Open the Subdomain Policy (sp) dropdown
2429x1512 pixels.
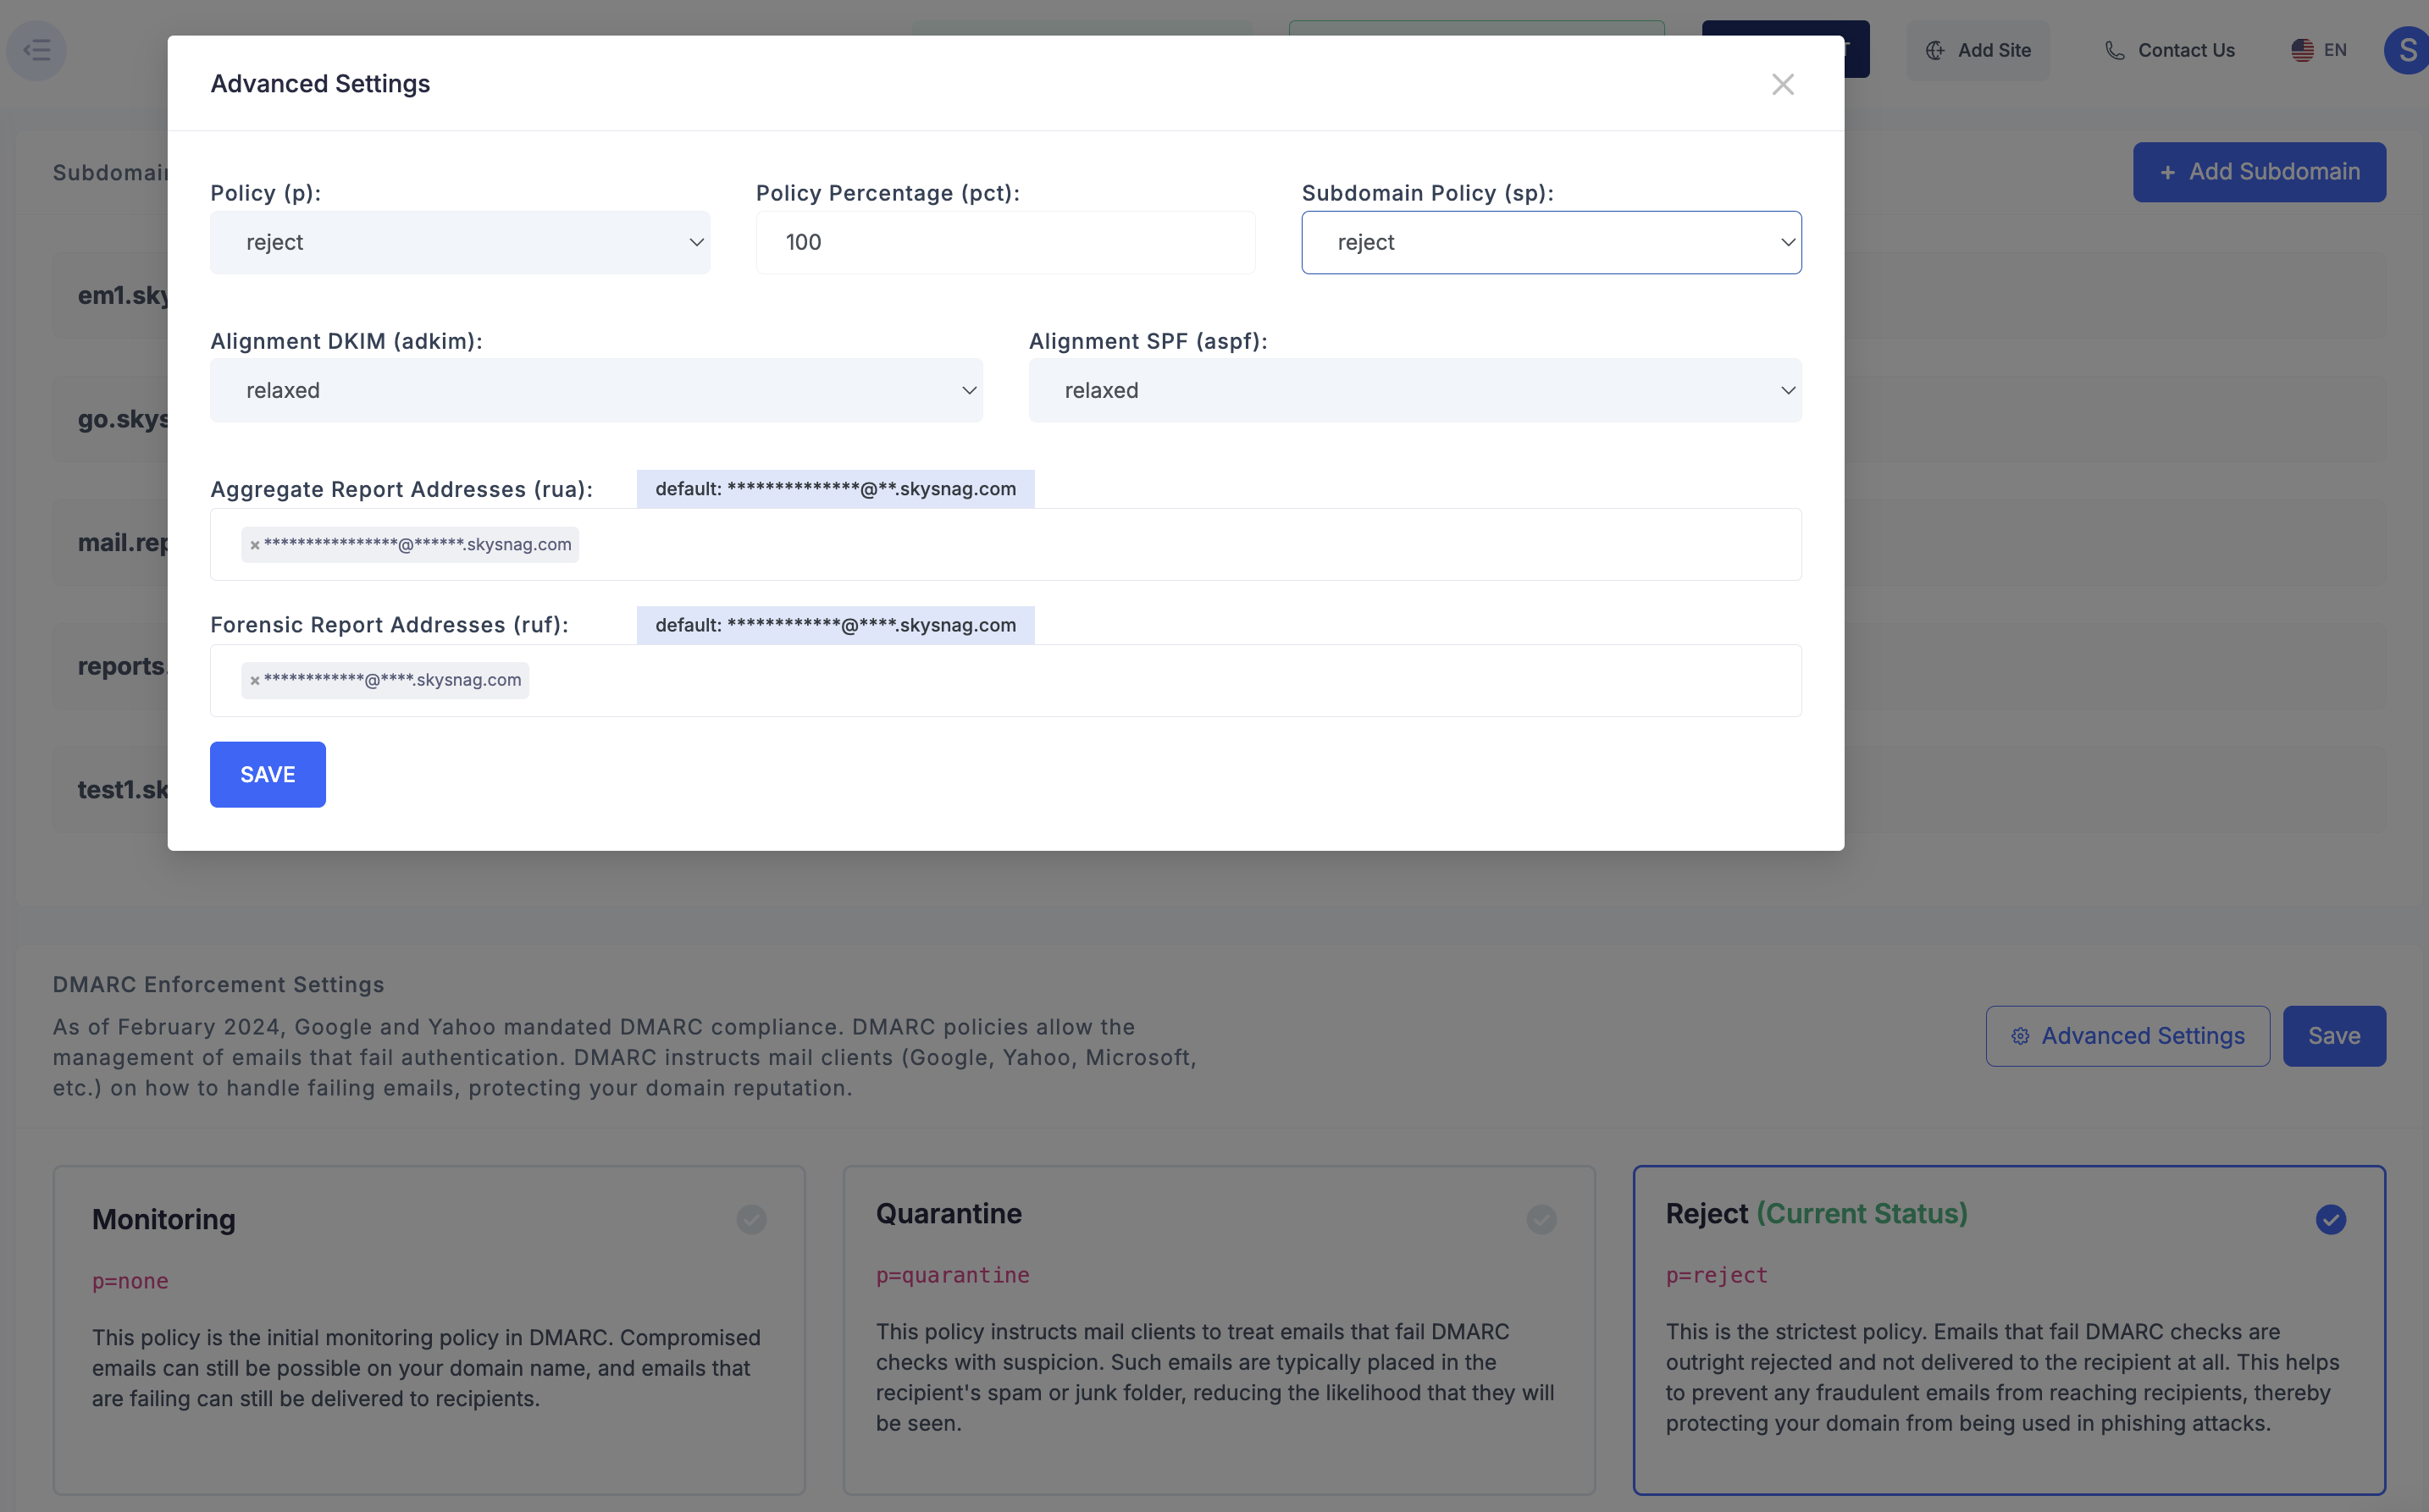(x=1551, y=242)
